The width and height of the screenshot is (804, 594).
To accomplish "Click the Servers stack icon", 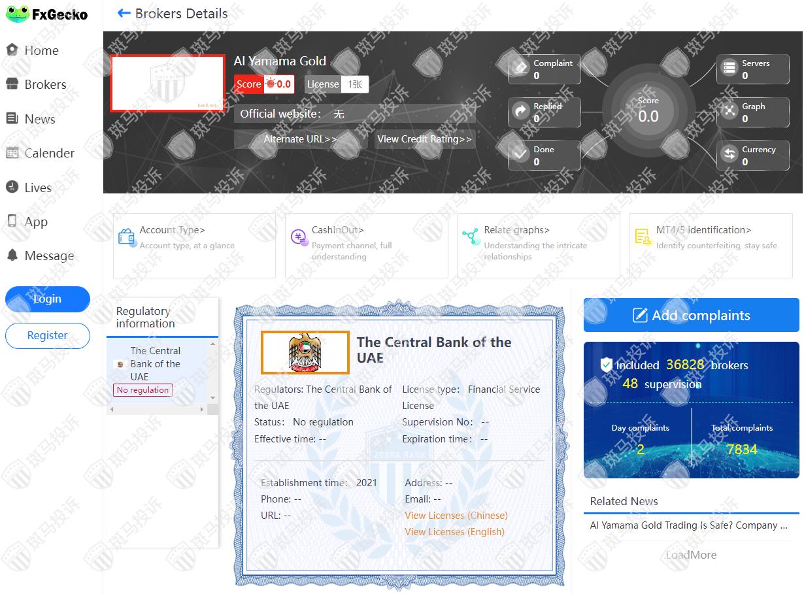I will (729, 68).
